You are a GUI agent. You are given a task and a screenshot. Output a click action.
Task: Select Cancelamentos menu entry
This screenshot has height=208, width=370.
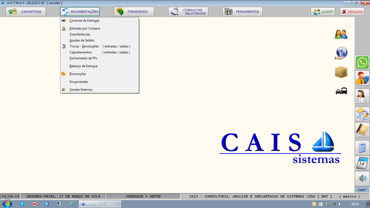[100, 52]
